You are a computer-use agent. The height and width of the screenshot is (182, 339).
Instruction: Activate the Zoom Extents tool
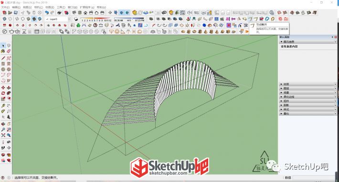pos(3,135)
